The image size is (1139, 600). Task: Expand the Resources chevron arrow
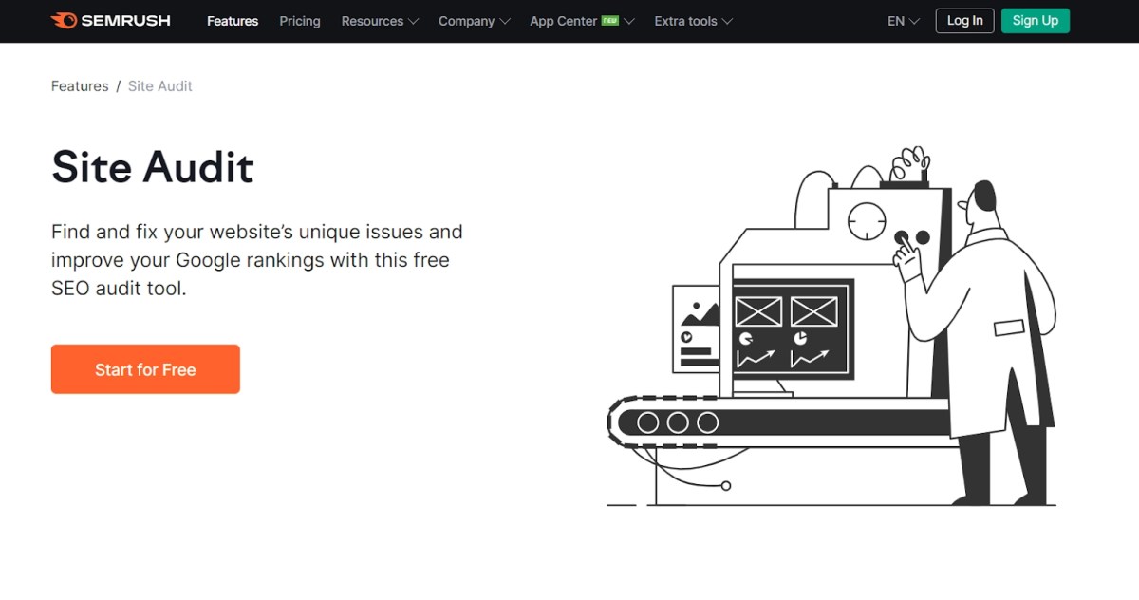[412, 21]
